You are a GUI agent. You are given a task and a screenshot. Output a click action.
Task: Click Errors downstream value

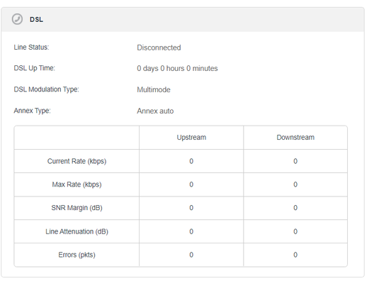pos(295,255)
